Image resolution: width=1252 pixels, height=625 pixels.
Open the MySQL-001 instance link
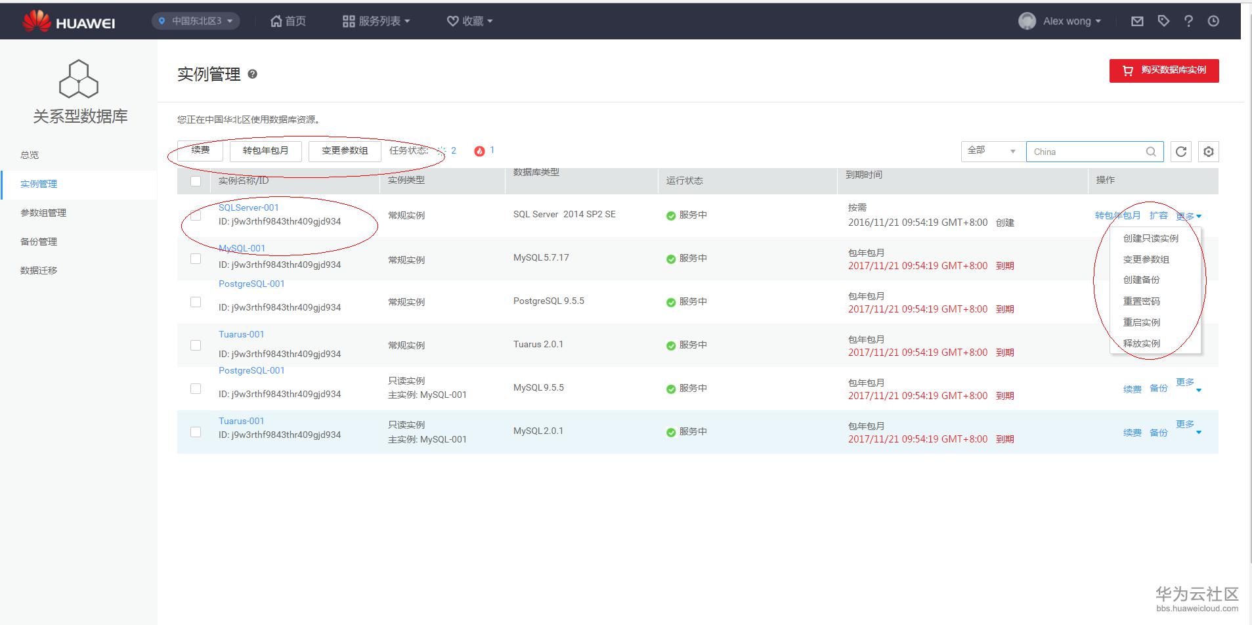(242, 248)
